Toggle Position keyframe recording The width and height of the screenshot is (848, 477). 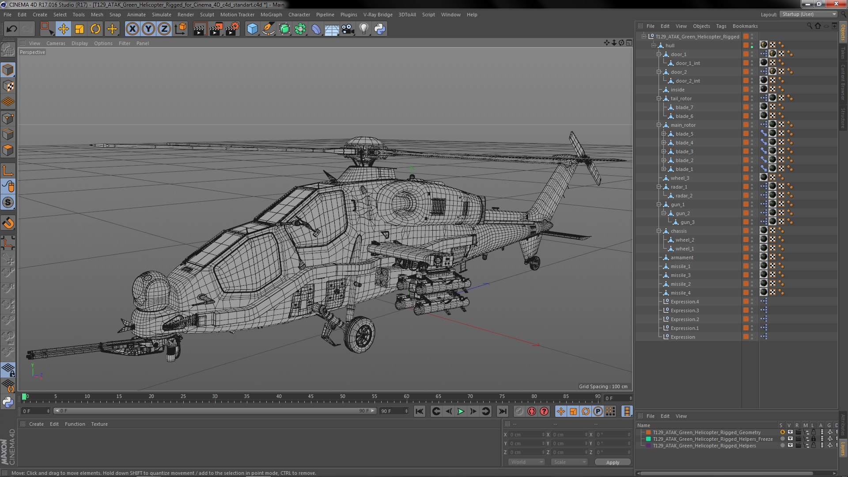(560, 411)
